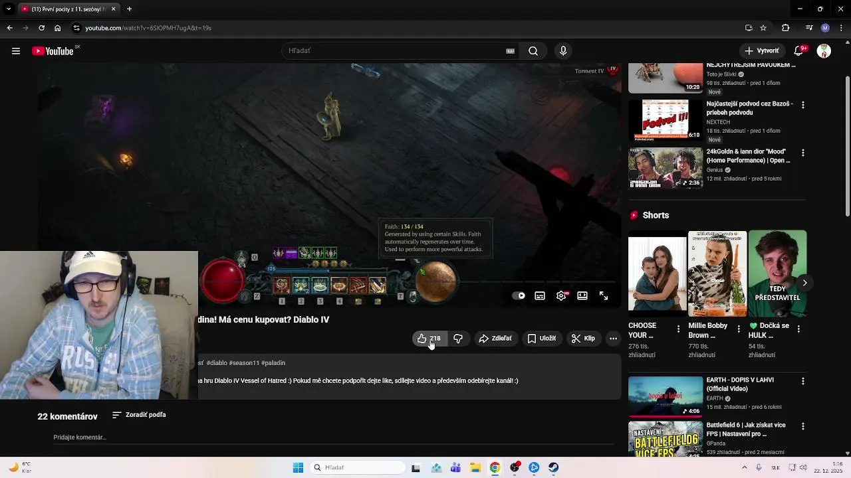Click the Uložiť save button

(541, 339)
